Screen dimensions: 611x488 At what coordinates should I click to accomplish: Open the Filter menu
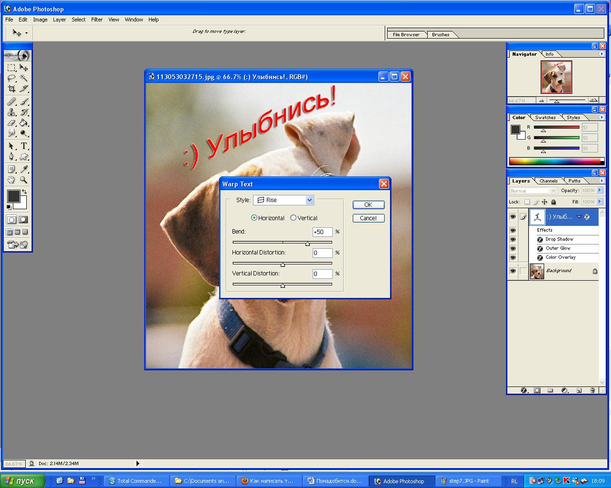(x=97, y=20)
